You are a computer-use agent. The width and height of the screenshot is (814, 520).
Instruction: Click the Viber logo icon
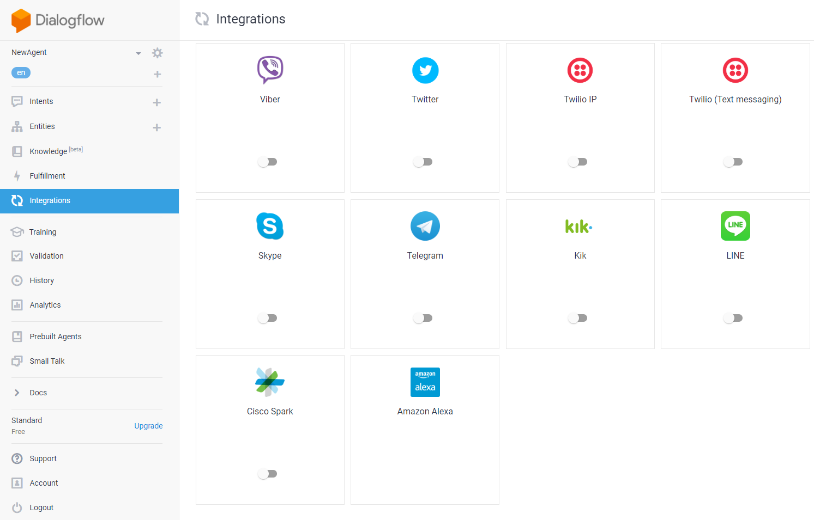[270, 70]
